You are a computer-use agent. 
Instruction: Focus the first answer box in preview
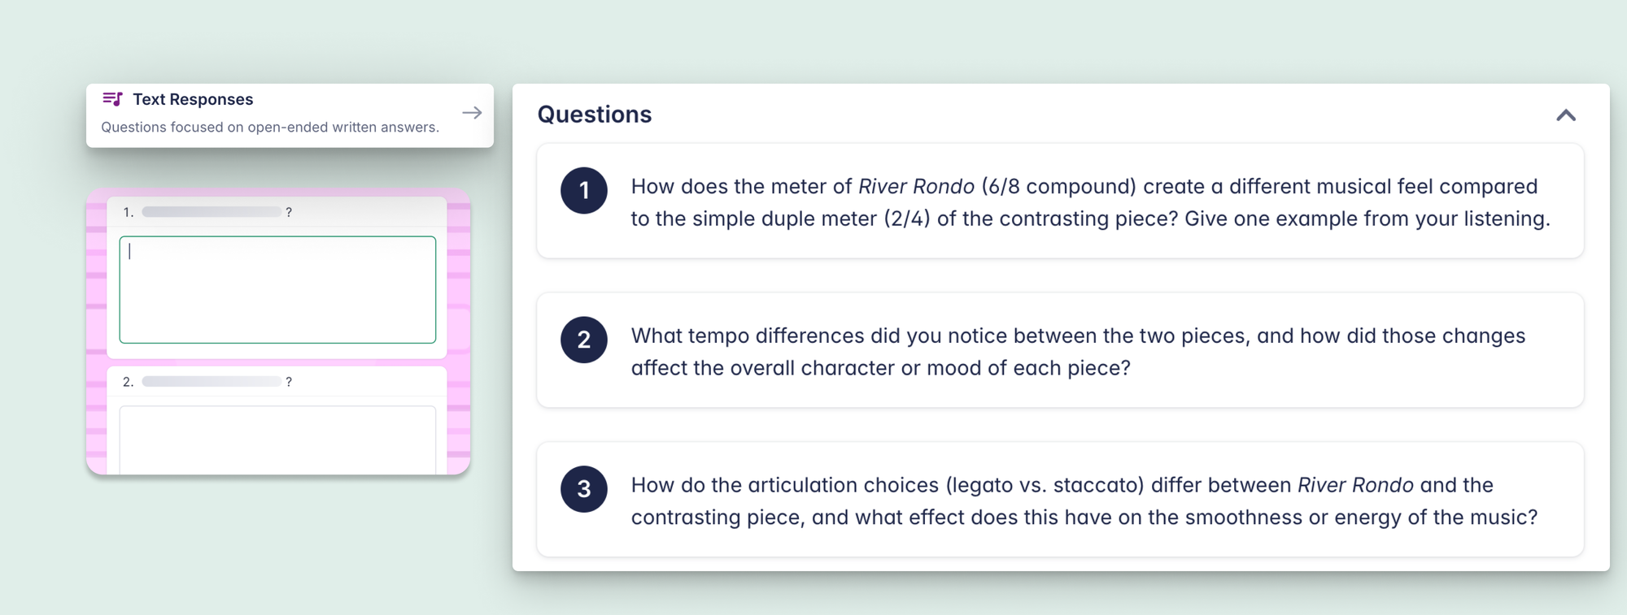(277, 290)
